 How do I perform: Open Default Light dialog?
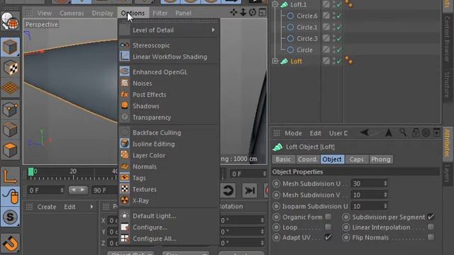tap(169, 216)
